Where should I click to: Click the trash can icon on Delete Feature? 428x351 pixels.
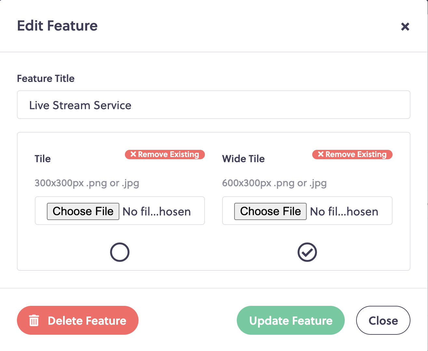[34, 320]
